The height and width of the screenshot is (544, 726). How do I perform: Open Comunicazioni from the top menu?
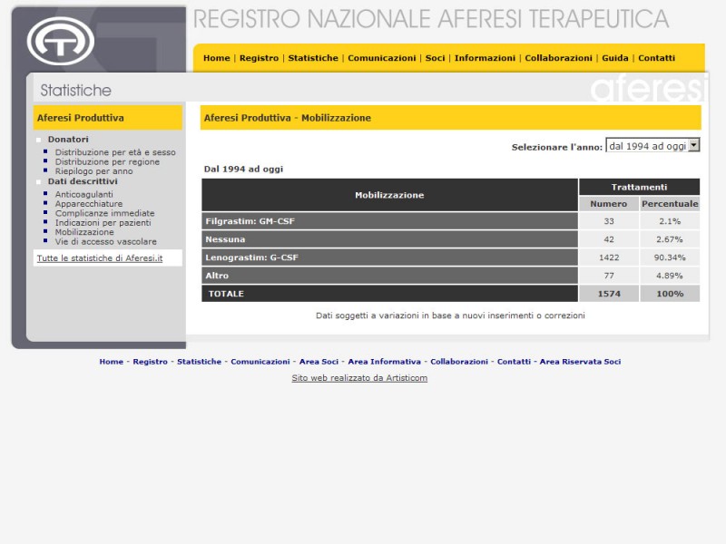point(381,58)
